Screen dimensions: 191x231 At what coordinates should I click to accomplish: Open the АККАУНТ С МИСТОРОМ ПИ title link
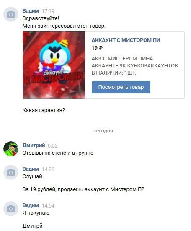126,40
